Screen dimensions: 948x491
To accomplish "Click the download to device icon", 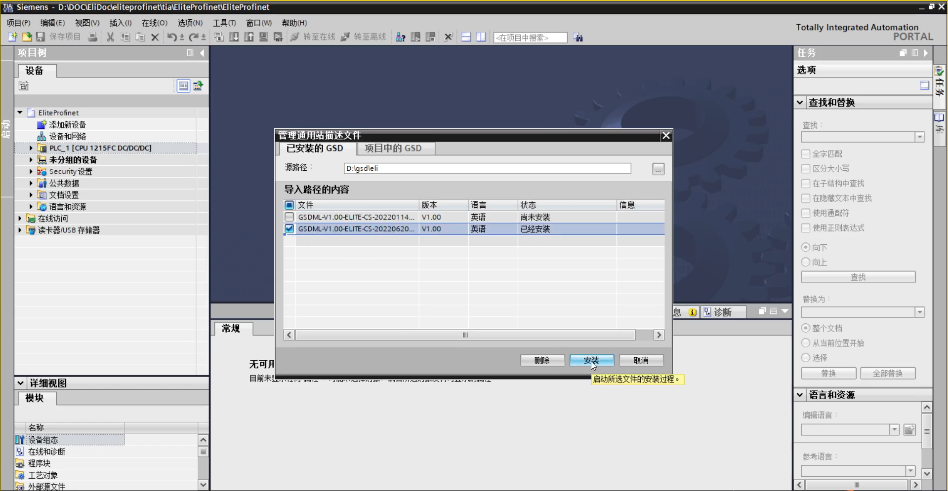I will point(234,37).
